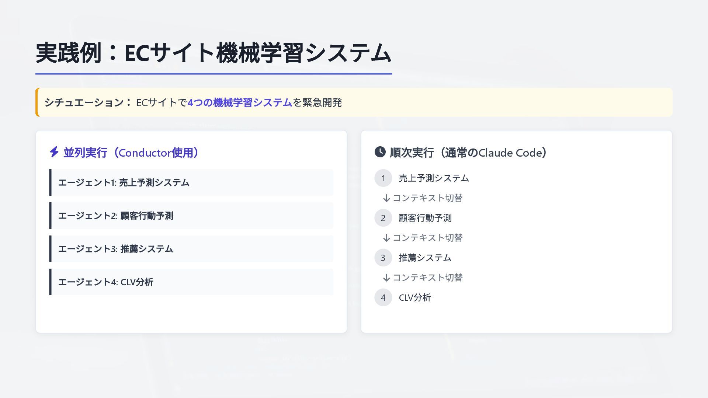Click the down arrow above CLV分析 step

[x=386, y=278]
